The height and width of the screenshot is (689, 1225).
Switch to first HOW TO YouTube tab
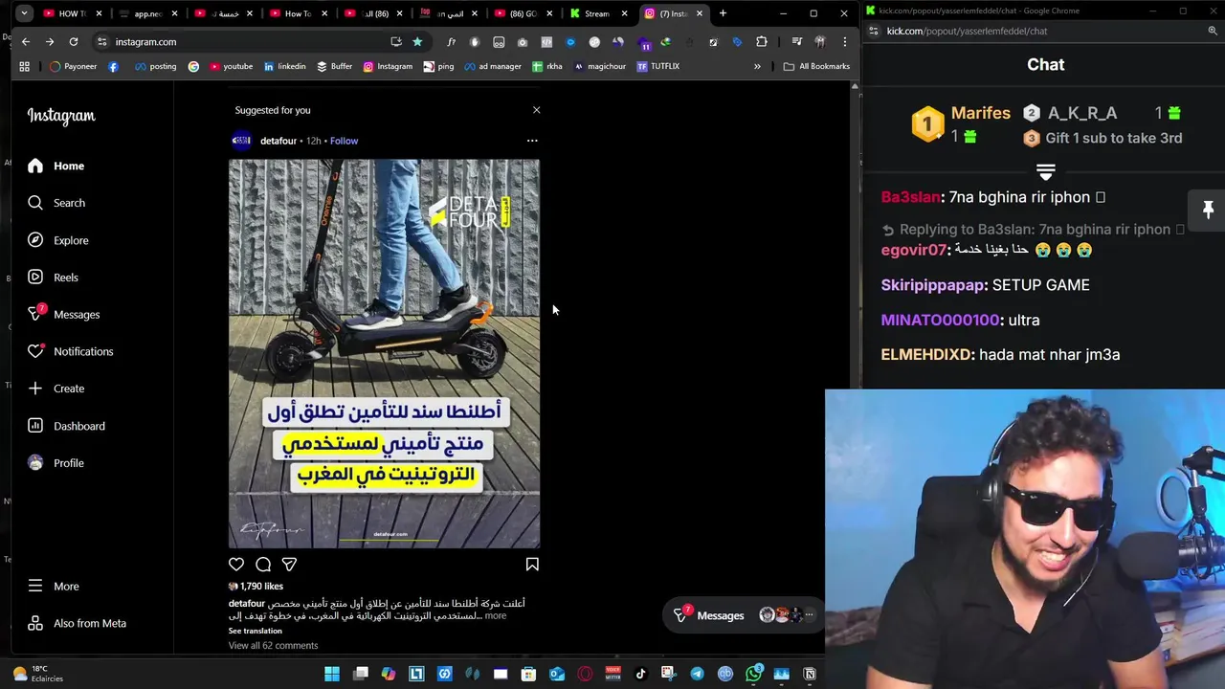[x=72, y=13]
